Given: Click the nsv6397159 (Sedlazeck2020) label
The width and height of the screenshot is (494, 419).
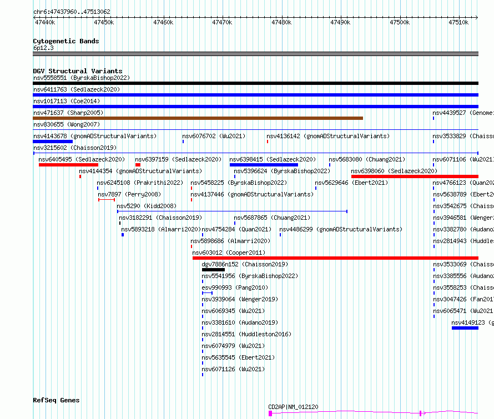Looking at the screenshot, I should coord(178,159).
